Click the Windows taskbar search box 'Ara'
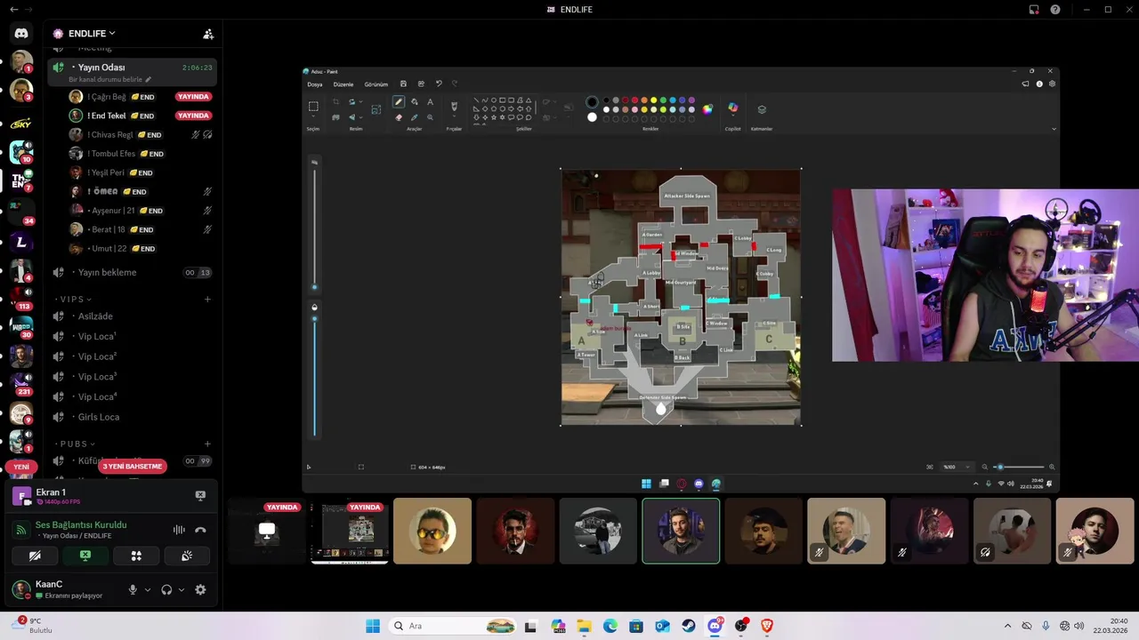The height and width of the screenshot is (640, 1139). (x=453, y=626)
